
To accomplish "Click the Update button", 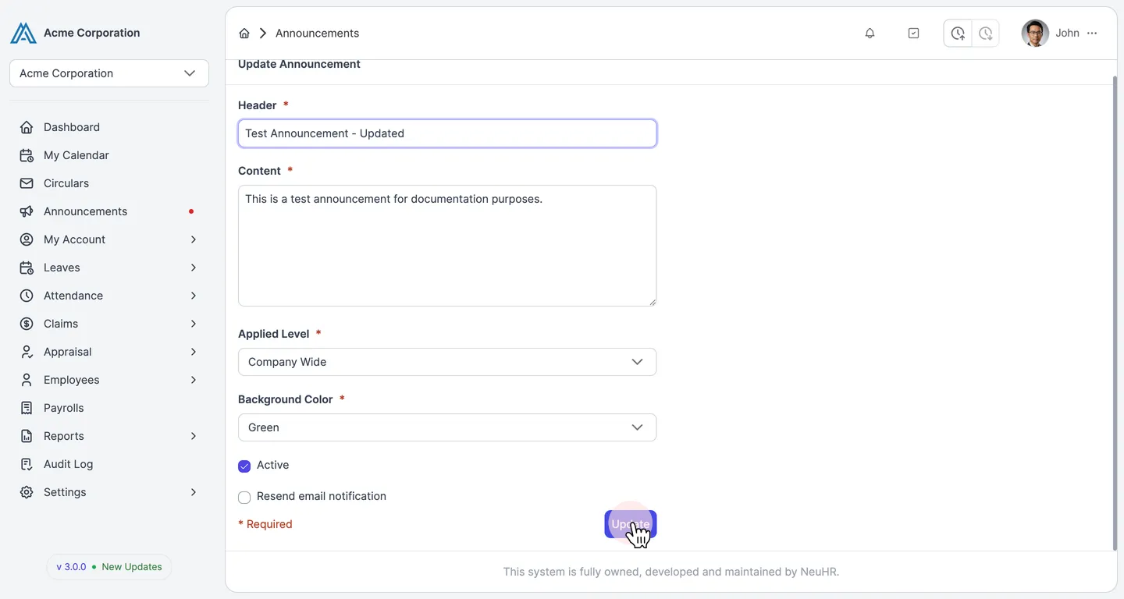I will [631, 524].
